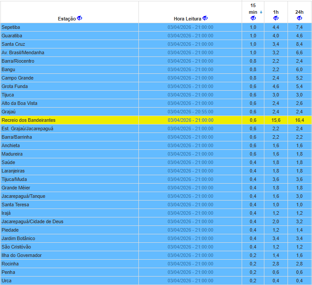Click the Santa Teresa station name
Viewport: 312px width, 285px height.
pos(15,205)
